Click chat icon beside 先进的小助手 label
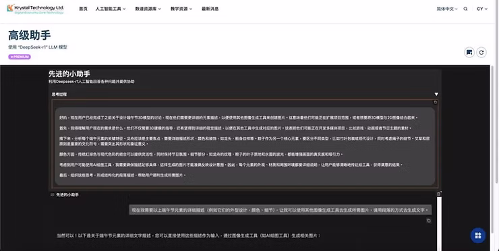The width and height of the screenshot is (499, 251). click(53, 194)
